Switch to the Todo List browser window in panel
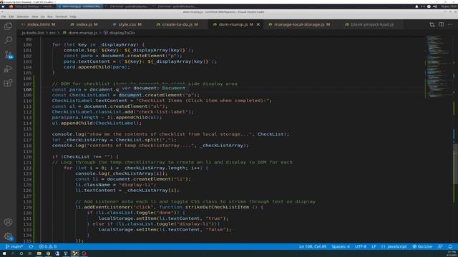 [31, 6]
